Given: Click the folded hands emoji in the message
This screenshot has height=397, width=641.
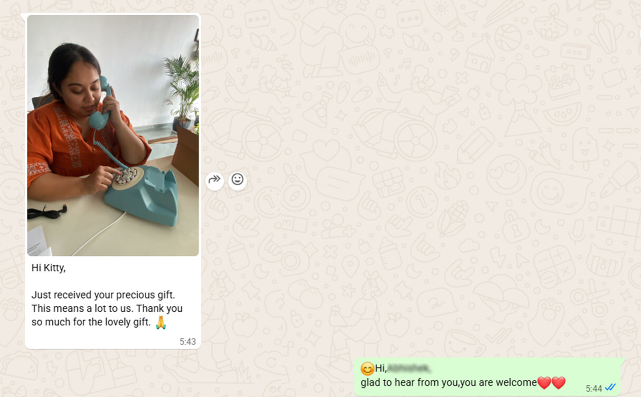Looking at the screenshot, I should tap(161, 322).
